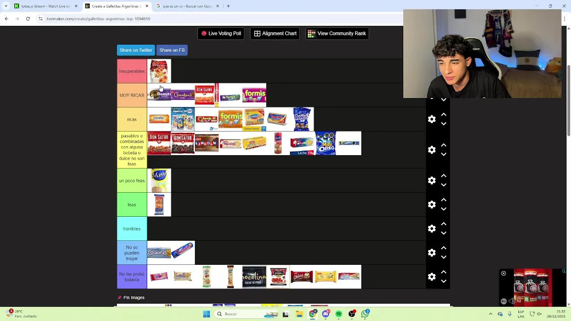Move 'No las probé todavía' tier up
The height and width of the screenshot is (321, 571).
(x=443, y=272)
